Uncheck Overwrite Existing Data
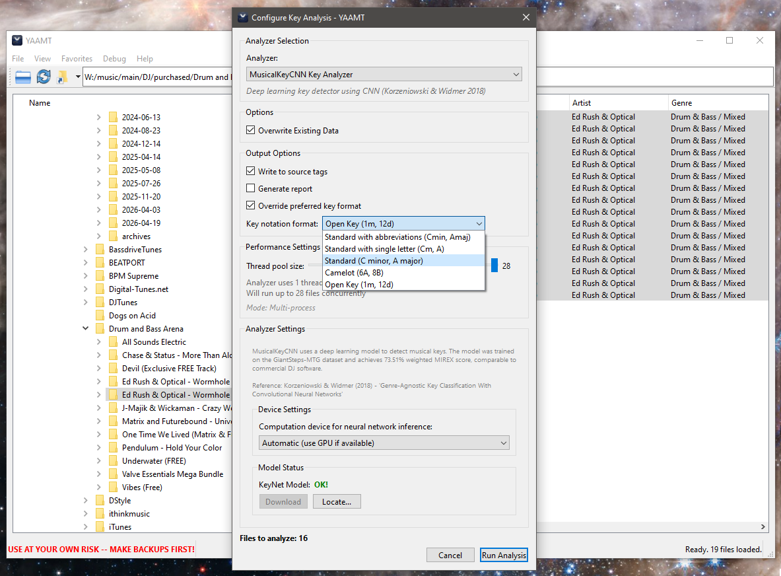 click(250, 130)
